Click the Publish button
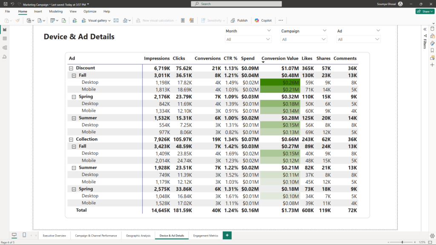 point(239,20)
